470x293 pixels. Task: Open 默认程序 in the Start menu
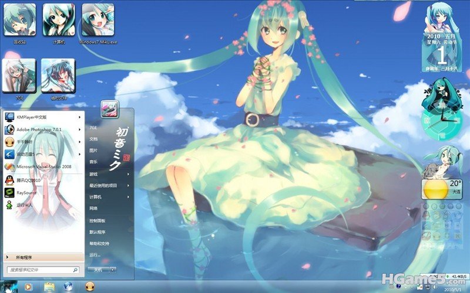coord(97,232)
